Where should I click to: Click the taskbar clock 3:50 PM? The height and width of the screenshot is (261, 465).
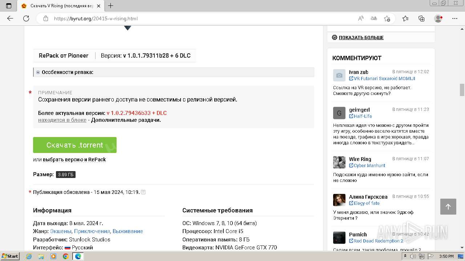click(446, 256)
